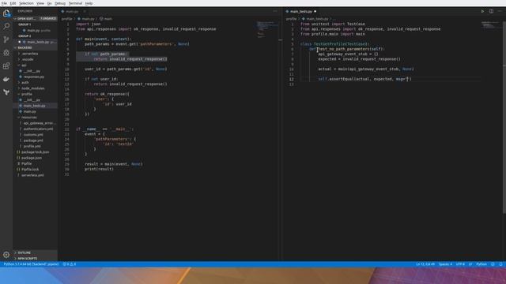
Task: Show errors and warnings count
Action: pos(70,264)
